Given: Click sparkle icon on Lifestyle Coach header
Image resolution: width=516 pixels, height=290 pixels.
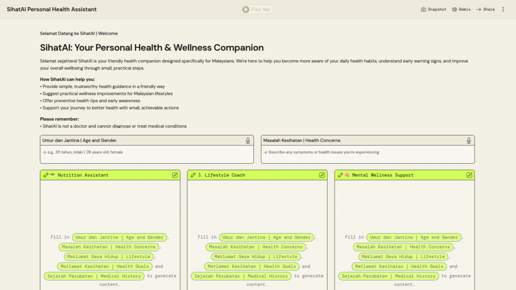Looking at the screenshot, I should (193, 175).
